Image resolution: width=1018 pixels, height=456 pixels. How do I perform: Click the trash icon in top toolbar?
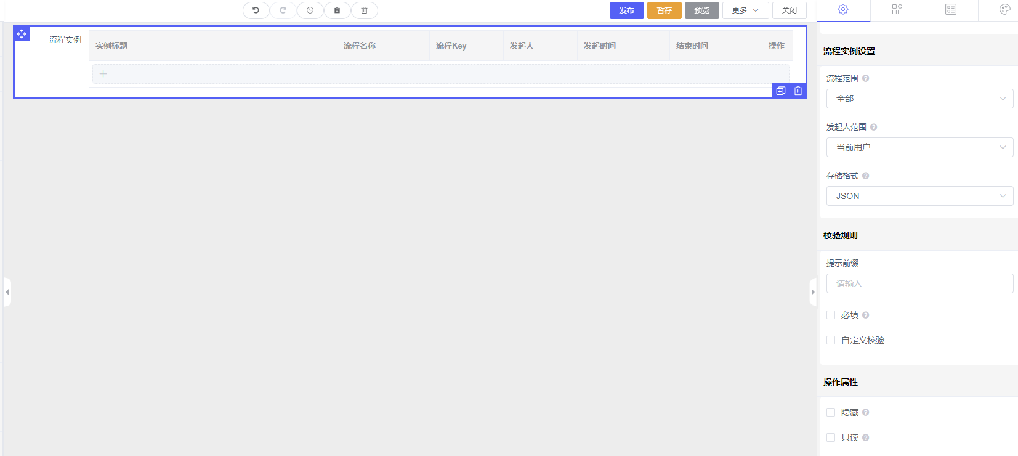coord(364,10)
